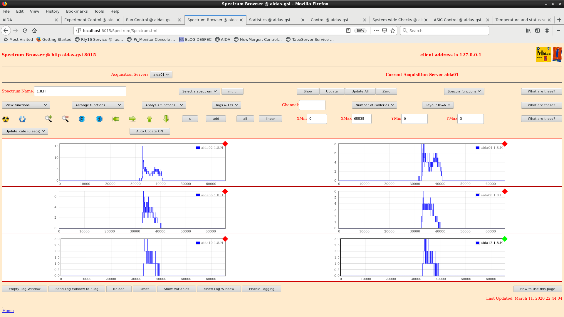Click the blue circle up-arrows icon
564x317 pixels.
point(99,119)
